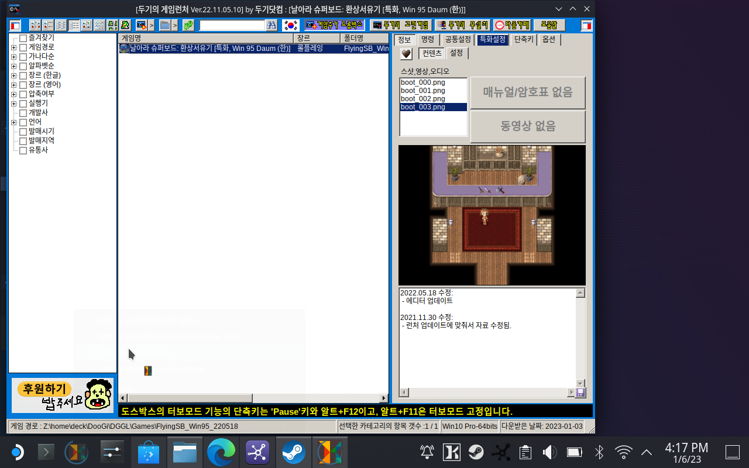Open the dropdown arrow next to run icon
Viewport: 749px width, 468px height.
click(x=151, y=25)
